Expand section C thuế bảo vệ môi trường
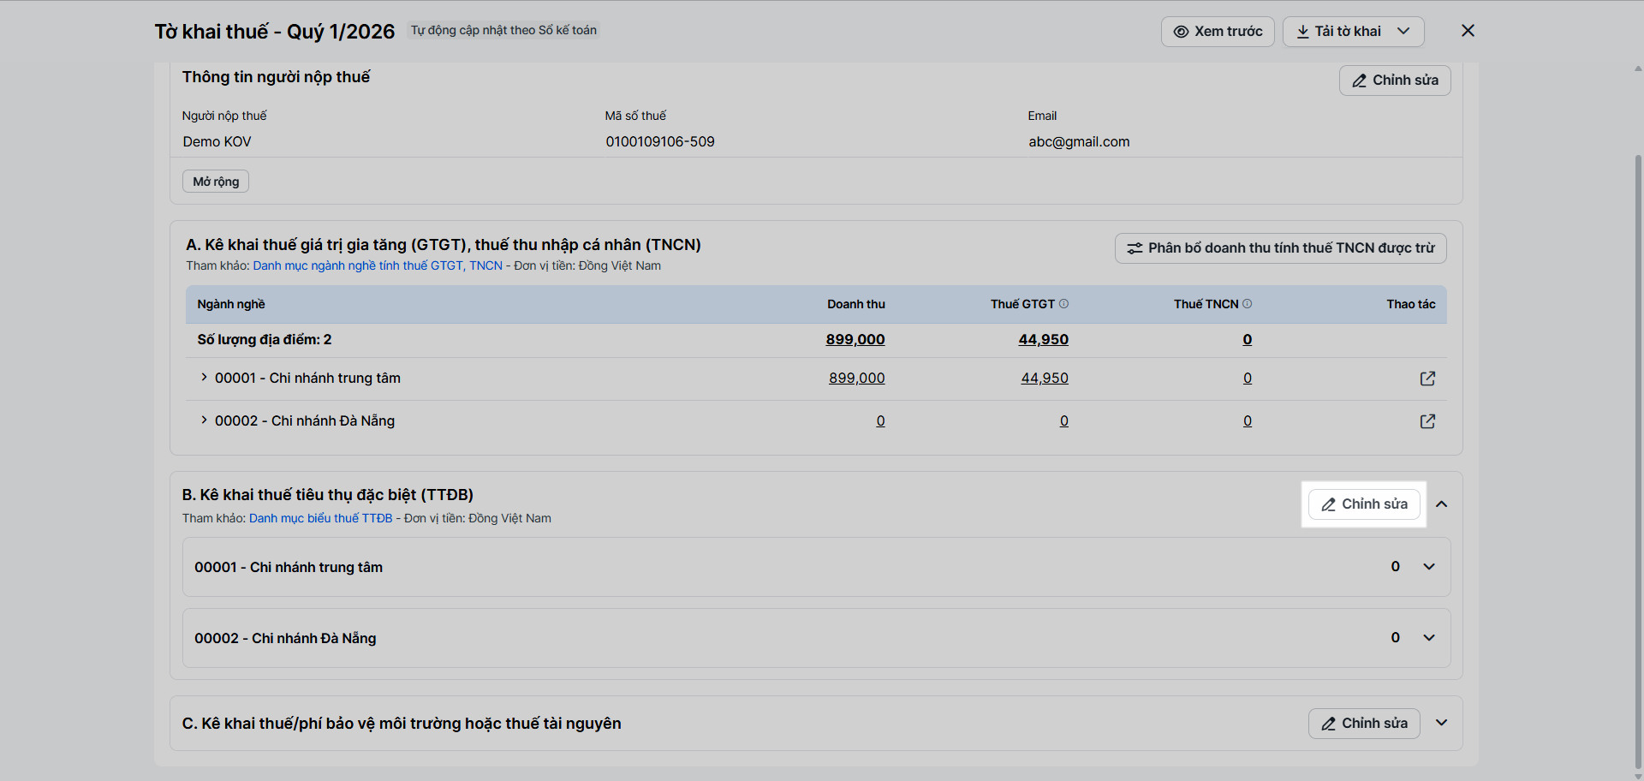Viewport: 1644px width, 781px height. [x=1442, y=724]
